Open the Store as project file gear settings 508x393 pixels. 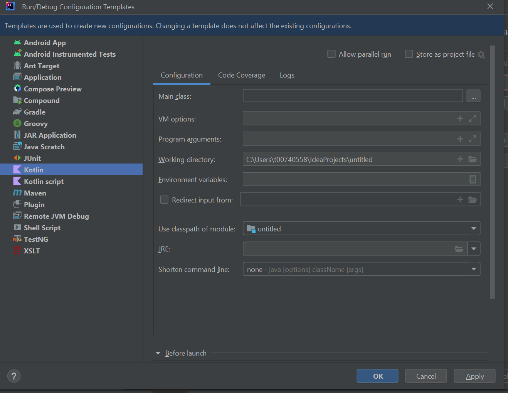pyautogui.click(x=481, y=55)
